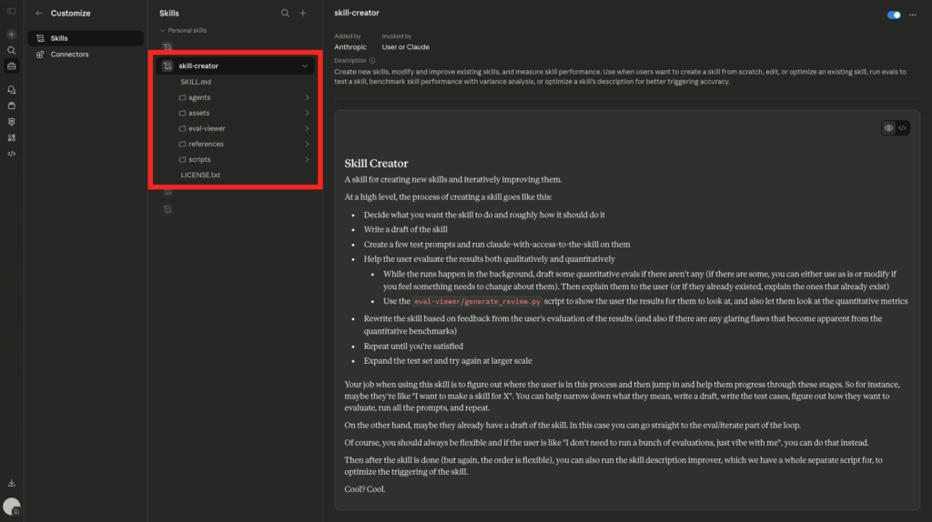Click the plus icon to add a skill

pyautogui.click(x=303, y=14)
